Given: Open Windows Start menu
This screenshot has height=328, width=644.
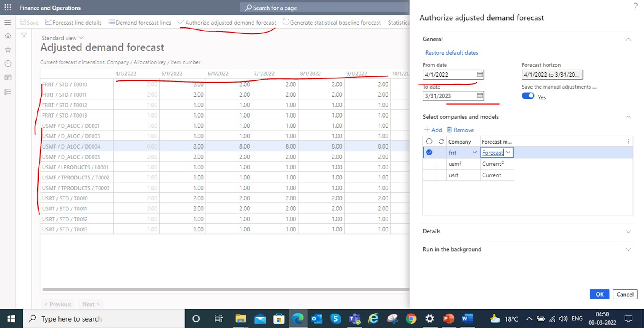Looking at the screenshot, I should pos(11,319).
